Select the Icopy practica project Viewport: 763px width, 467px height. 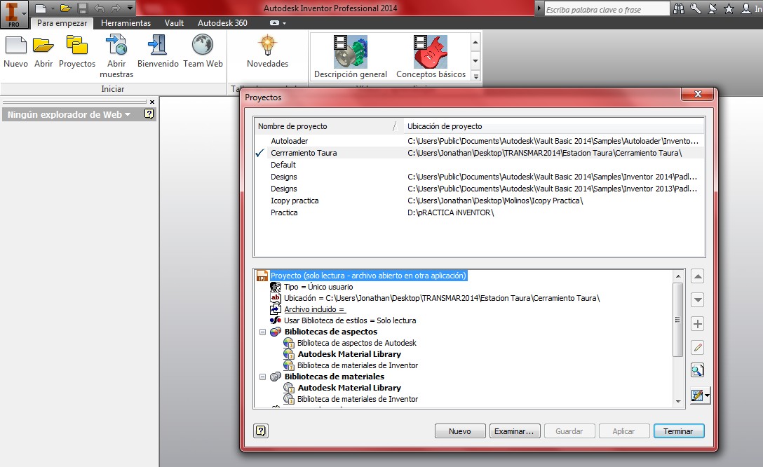pos(479,201)
